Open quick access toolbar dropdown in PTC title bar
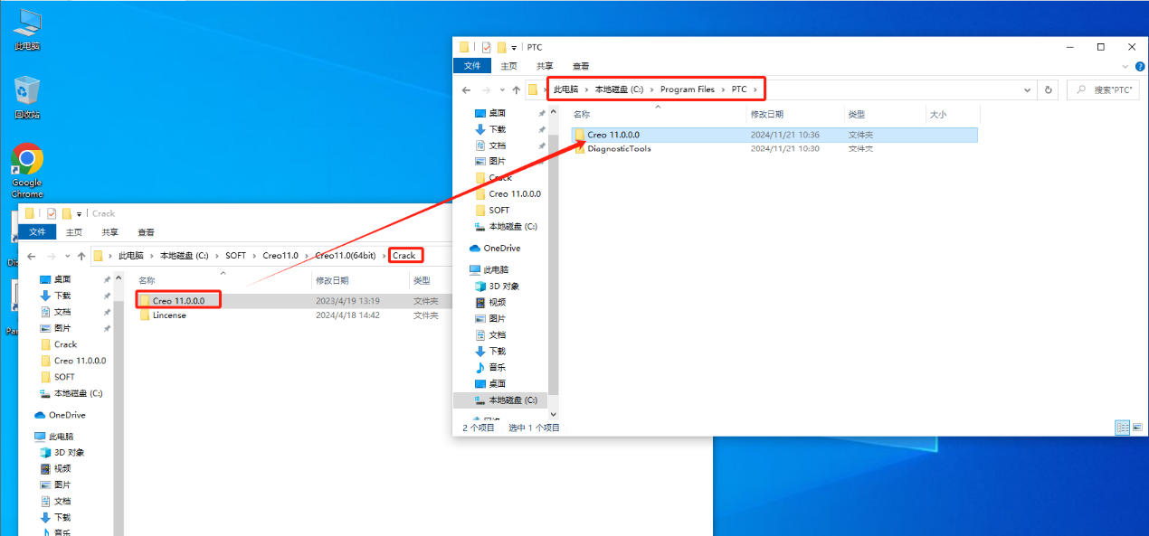This screenshot has width=1149, height=536. [514, 47]
